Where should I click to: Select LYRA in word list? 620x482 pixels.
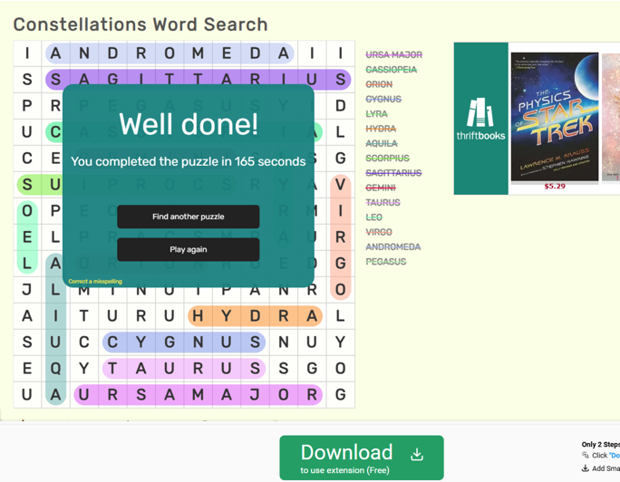tap(376, 114)
